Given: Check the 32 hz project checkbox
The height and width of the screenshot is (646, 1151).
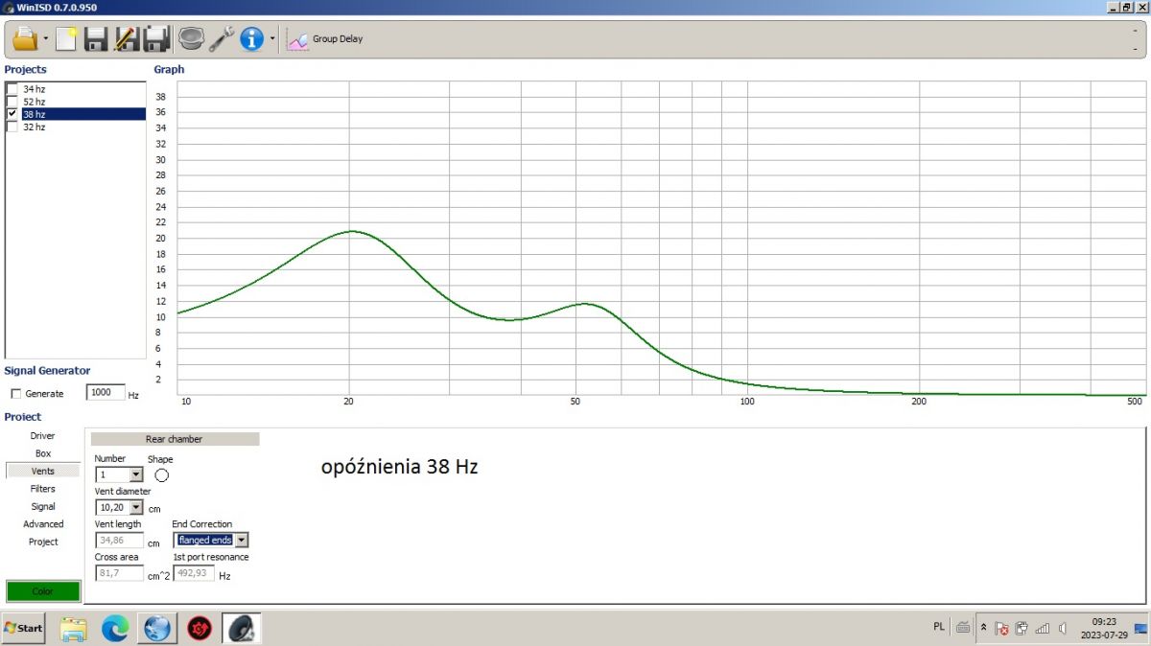Looking at the screenshot, I should tap(12, 127).
